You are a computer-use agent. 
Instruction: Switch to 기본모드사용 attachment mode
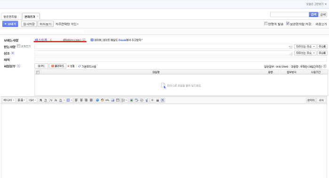coord(87,67)
